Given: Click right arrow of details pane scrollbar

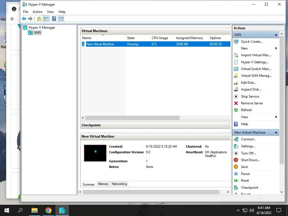Looking at the screenshot, I should (x=228, y=192).
